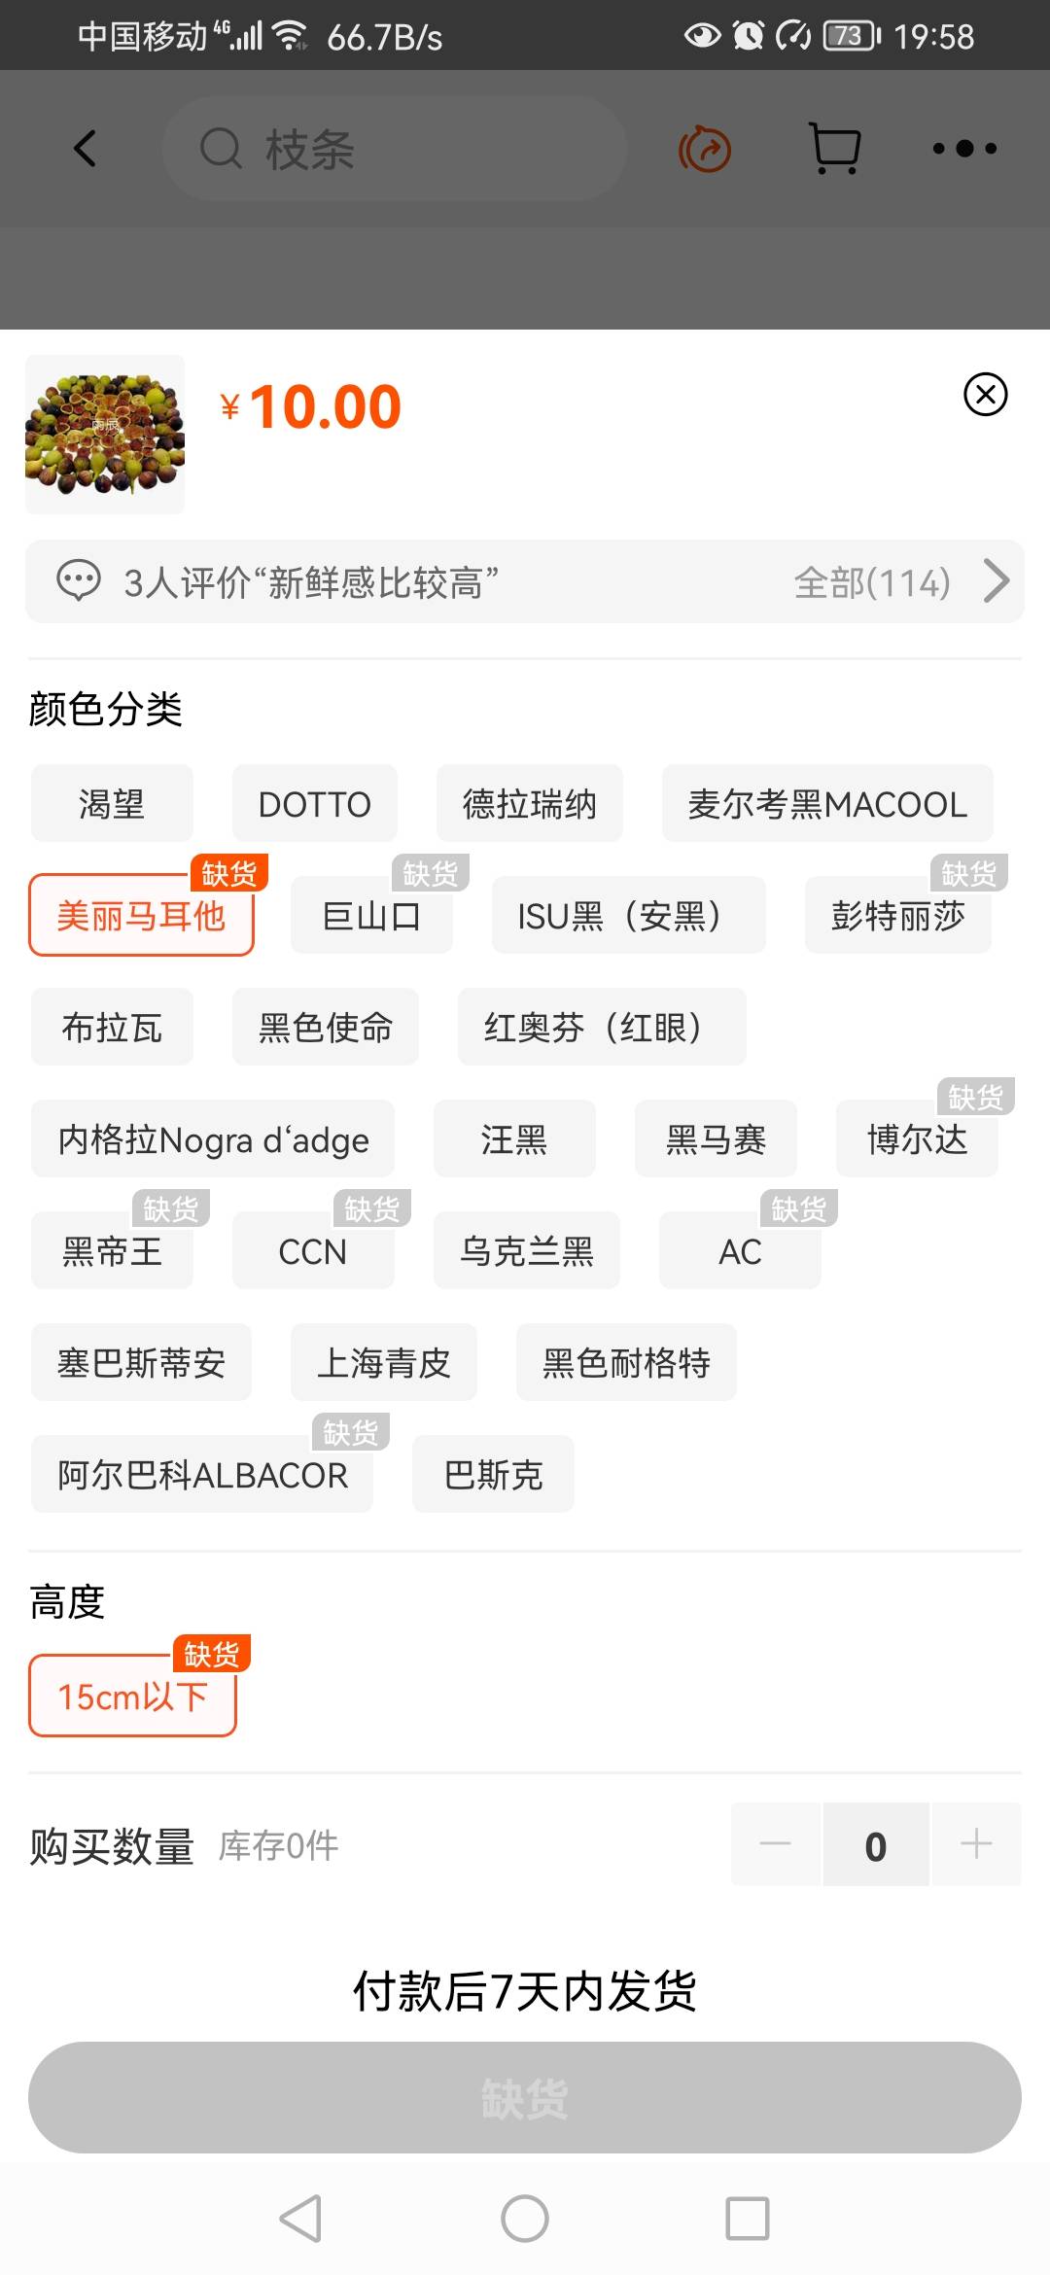
Task: Expand all 114 reviews chevron
Action: 996,581
